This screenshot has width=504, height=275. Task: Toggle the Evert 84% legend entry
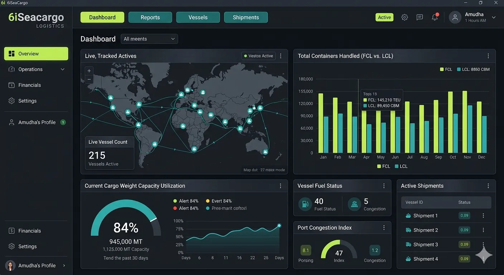(x=219, y=201)
